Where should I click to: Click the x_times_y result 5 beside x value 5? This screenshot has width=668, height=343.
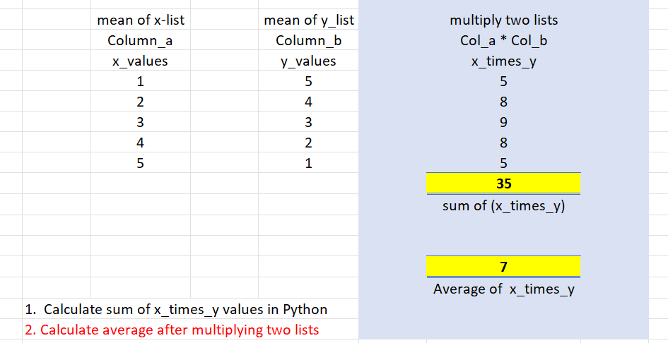pos(503,162)
